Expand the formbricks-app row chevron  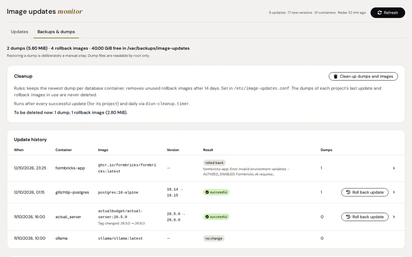tap(394, 168)
